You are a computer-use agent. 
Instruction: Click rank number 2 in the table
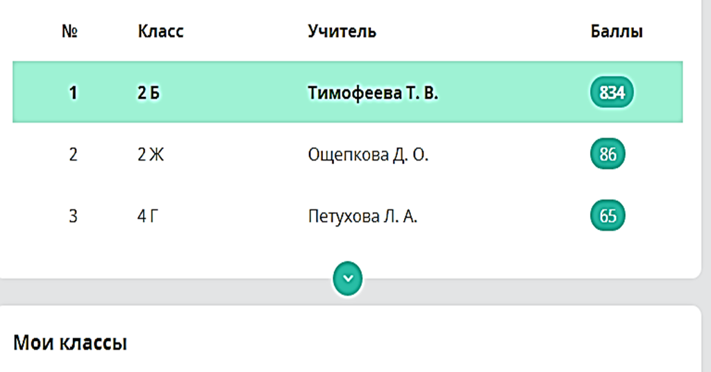coord(73,154)
